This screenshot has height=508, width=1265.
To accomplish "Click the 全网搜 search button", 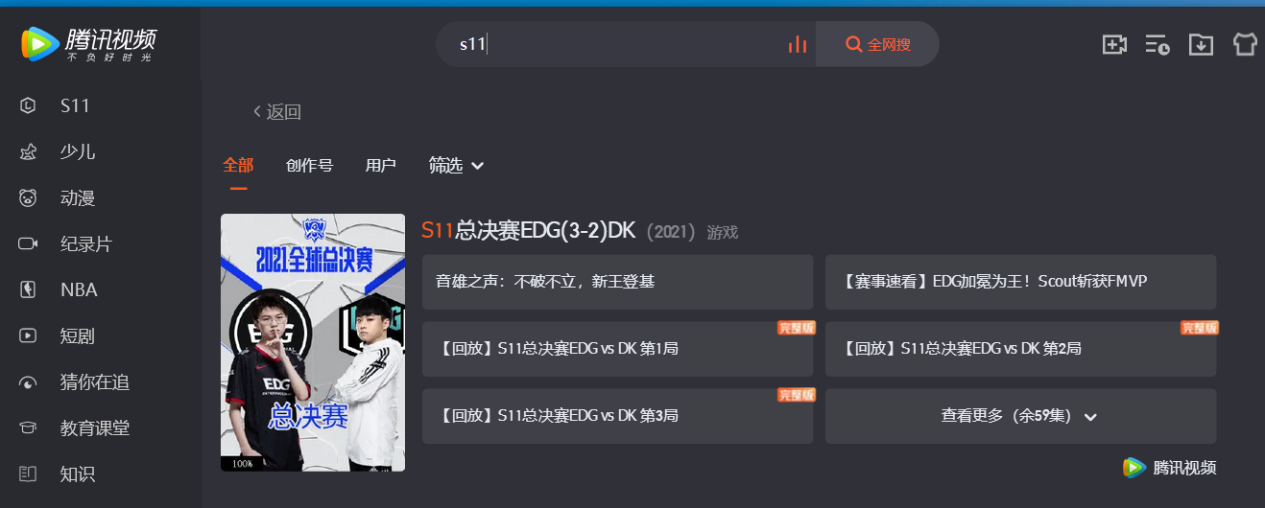I will pos(877,44).
